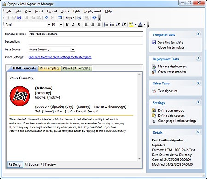Select the HTML Template tab

coord(24,68)
